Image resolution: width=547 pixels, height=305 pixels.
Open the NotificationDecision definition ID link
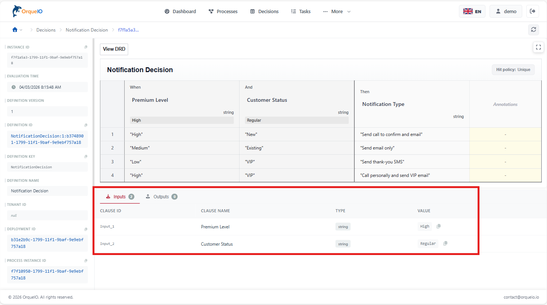pyautogui.click(x=47, y=140)
